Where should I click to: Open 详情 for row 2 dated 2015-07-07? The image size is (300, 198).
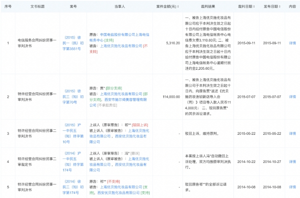coord(292,97)
